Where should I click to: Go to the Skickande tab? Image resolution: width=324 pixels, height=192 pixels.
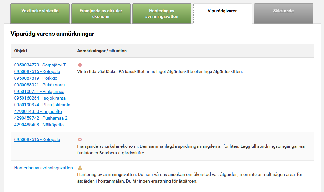283,13
